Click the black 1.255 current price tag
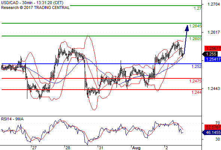The width and height of the screenshot is (221, 150). coord(210,54)
